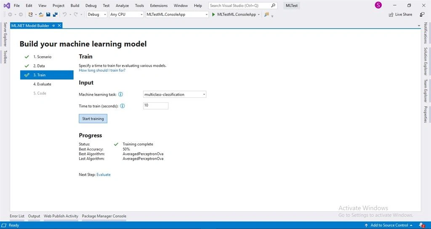Open the Project menu
Viewport: 431px width, 229px height.
tap(59, 5)
